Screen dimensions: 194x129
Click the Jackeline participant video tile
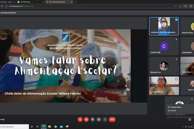164,86
